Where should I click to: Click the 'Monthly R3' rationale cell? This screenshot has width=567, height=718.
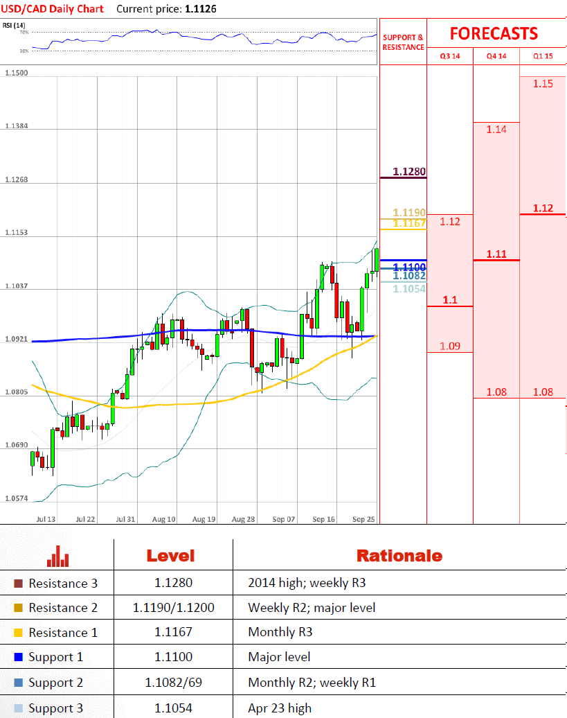pyautogui.click(x=280, y=632)
